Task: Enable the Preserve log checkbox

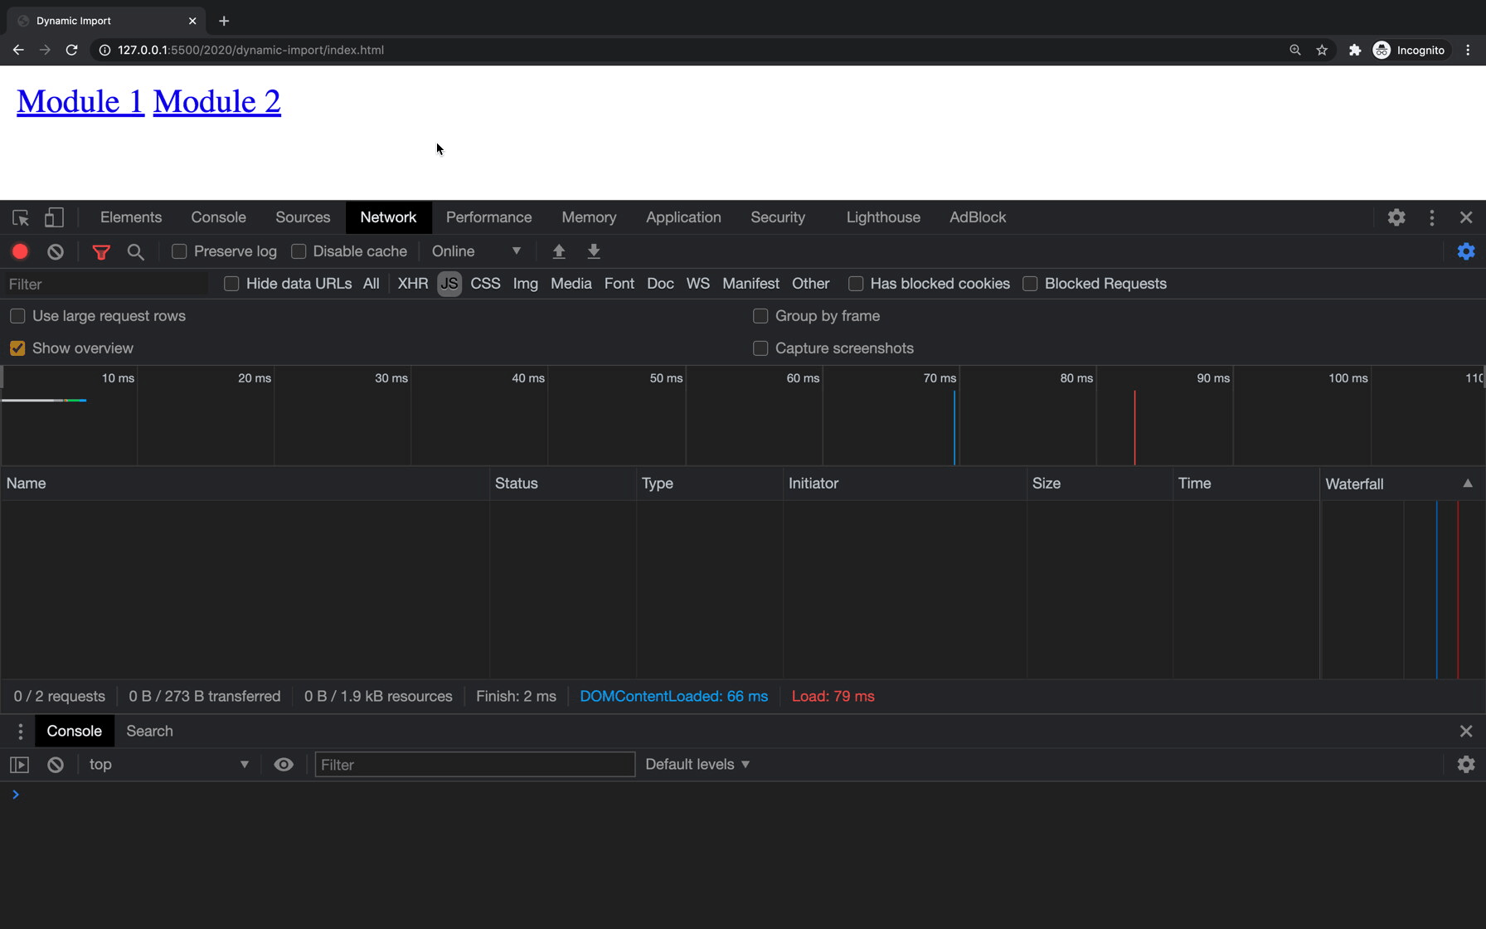Action: (x=179, y=251)
